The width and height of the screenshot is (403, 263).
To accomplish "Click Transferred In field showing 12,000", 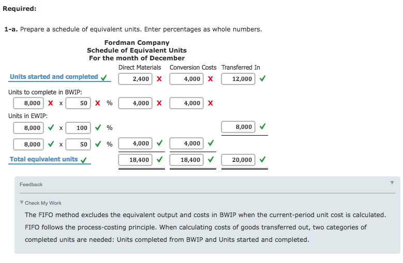I will click(x=238, y=79).
